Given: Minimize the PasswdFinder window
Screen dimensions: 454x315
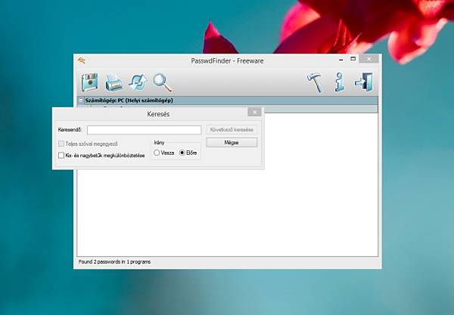Looking at the screenshot, I should tap(341, 59).
